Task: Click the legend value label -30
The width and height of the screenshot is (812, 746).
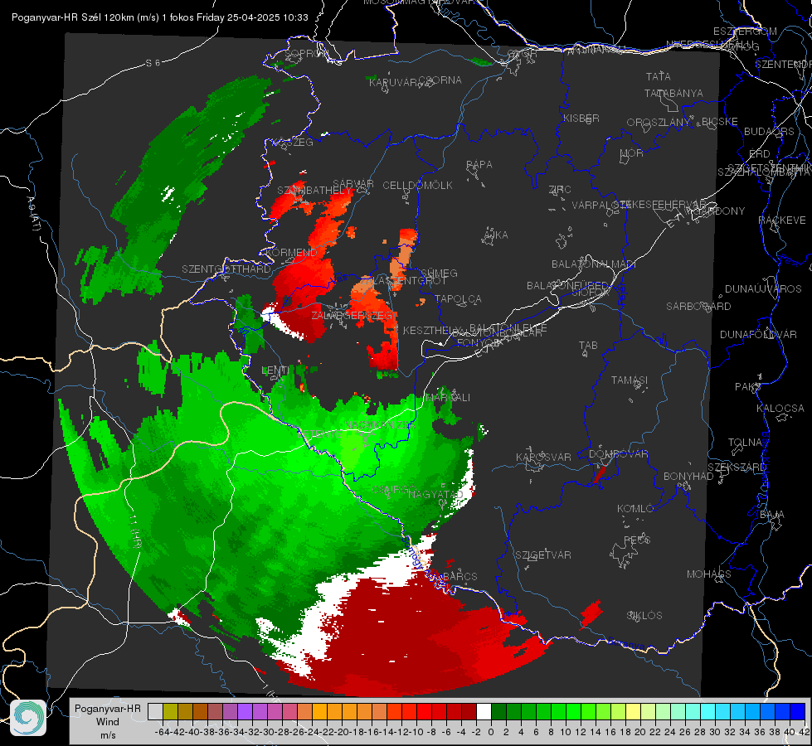Action: tap(267, 732)
